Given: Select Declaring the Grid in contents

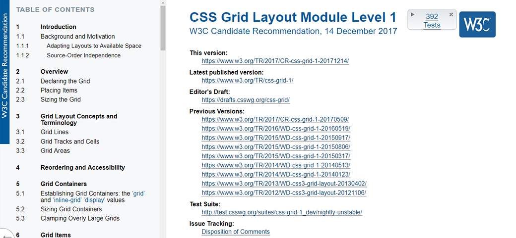Looking at the screenshot, I should coord(65,81).
